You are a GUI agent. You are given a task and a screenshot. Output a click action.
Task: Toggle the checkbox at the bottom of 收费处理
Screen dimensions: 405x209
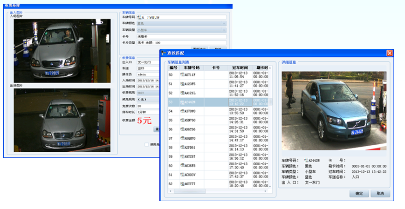pos(146,144)
